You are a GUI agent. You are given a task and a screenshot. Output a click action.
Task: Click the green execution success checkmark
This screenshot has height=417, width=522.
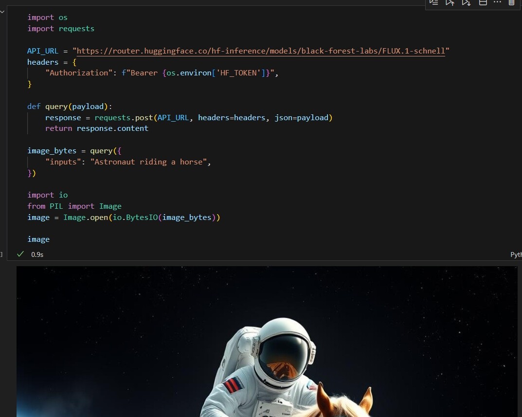pos(20,254)
